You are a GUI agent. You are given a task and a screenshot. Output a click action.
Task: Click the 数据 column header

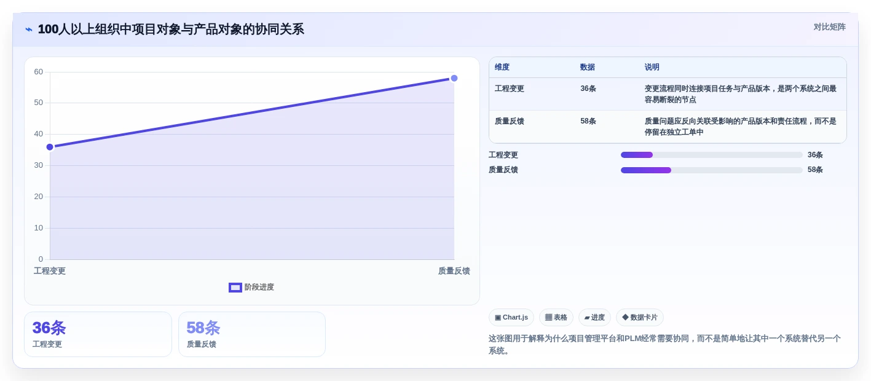coord(588,68)
